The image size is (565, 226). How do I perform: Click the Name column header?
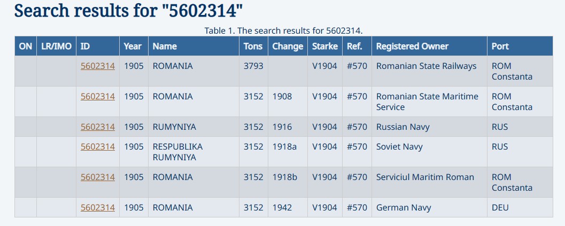coord(165,46)
